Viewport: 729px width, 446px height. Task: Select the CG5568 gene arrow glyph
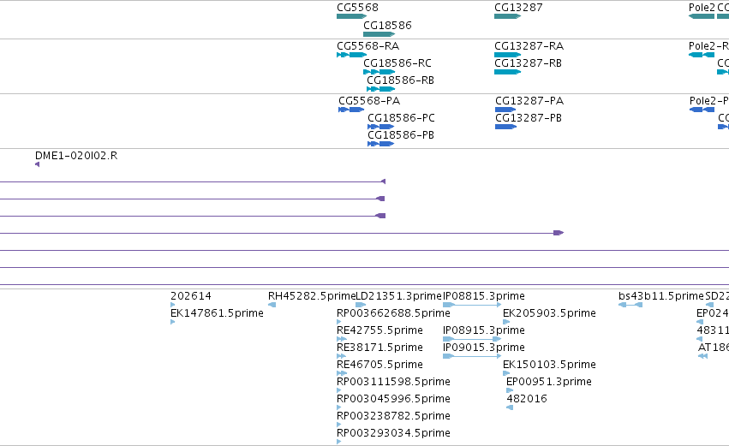click(x=351, y=16)
